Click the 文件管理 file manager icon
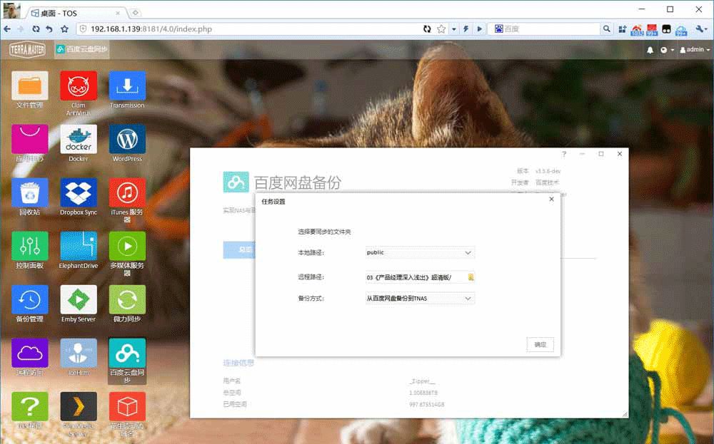 click(30, 86)
